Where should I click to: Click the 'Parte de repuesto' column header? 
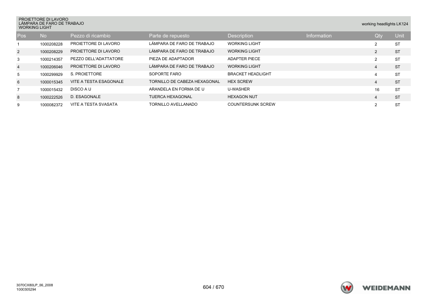coord(169,36)
